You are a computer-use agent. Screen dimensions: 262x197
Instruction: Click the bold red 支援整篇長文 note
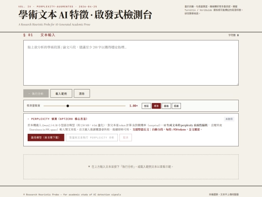click(167, 129)
